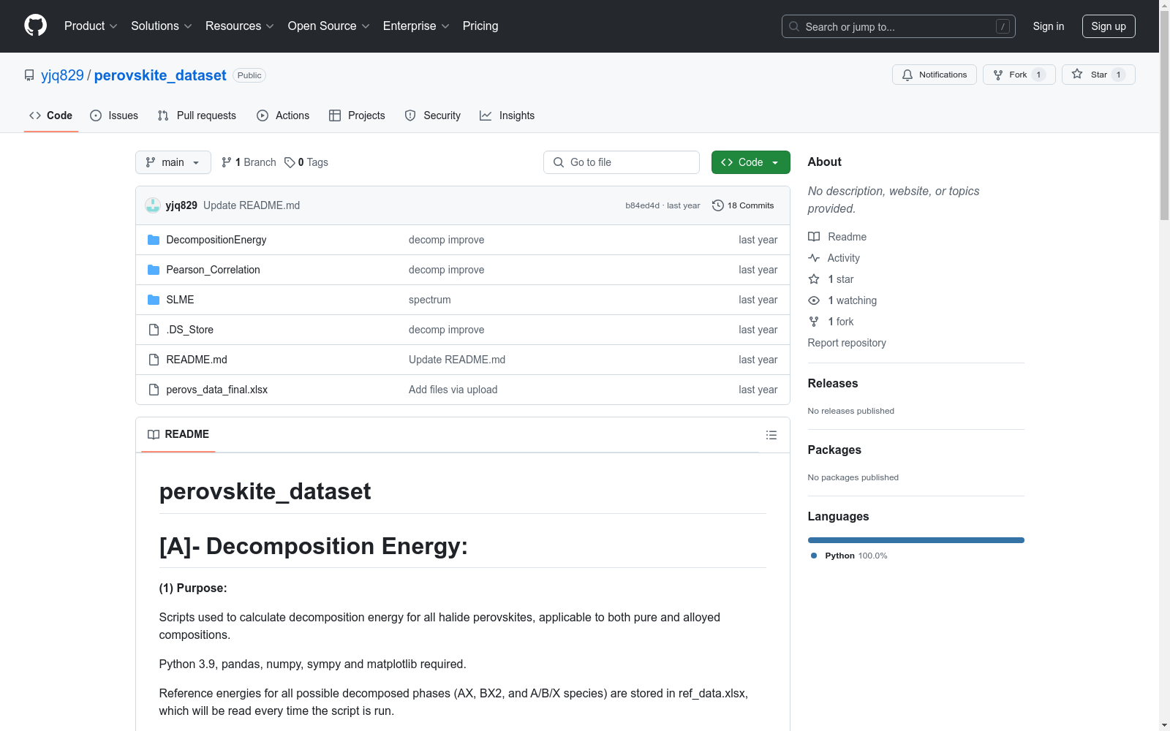This screenshot has width=1170, height=731.
Task: Select the README tab header
Action: [x=178, y=434]
